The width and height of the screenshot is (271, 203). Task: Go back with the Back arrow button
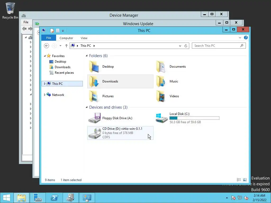[46, 46]
